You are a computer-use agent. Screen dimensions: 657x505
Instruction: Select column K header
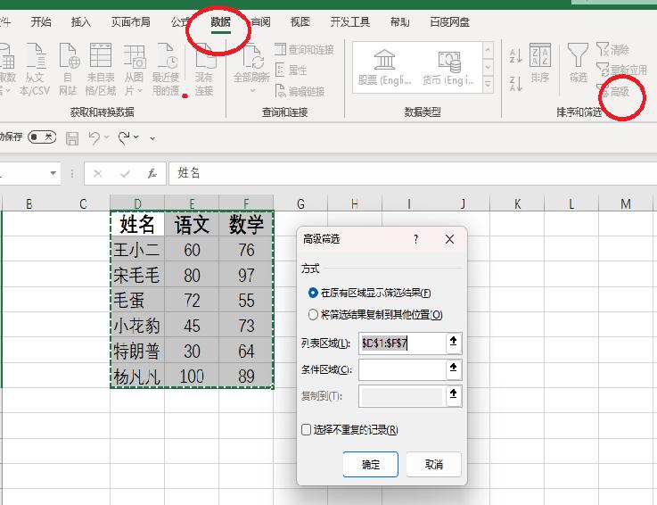pos(517,203)
